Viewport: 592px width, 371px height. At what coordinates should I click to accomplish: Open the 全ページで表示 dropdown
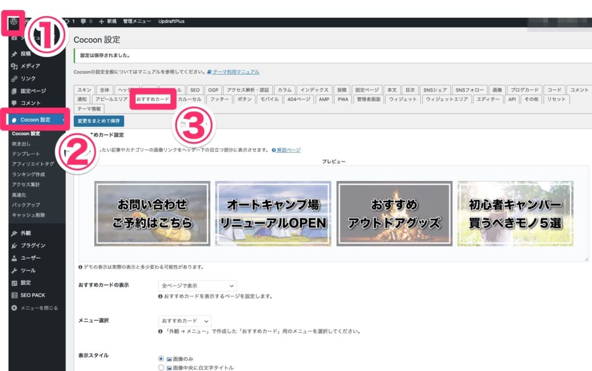point(198,286)
